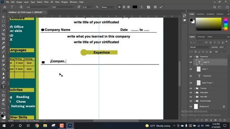230x129 pixels.
Task: Click text color swatch in options bar
Action: coord(135,7)
